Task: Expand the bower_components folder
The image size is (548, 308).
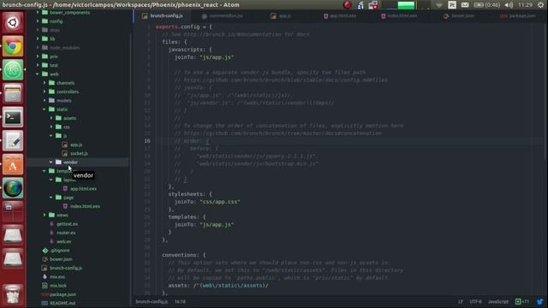Action: (x=38, y=12)
